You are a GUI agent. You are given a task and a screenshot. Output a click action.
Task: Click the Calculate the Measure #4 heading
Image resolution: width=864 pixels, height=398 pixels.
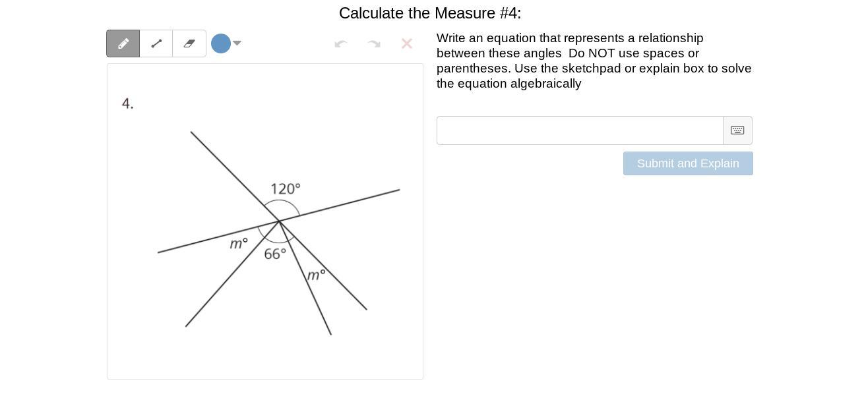[430, 13]
